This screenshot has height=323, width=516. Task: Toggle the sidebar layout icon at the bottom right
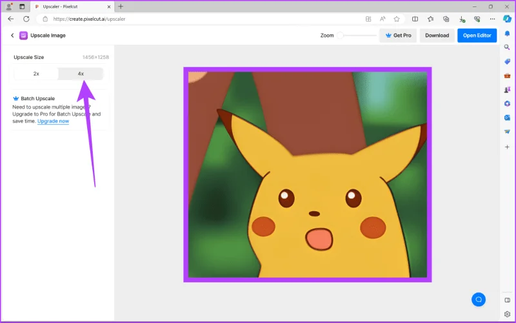tap(507, 300)
